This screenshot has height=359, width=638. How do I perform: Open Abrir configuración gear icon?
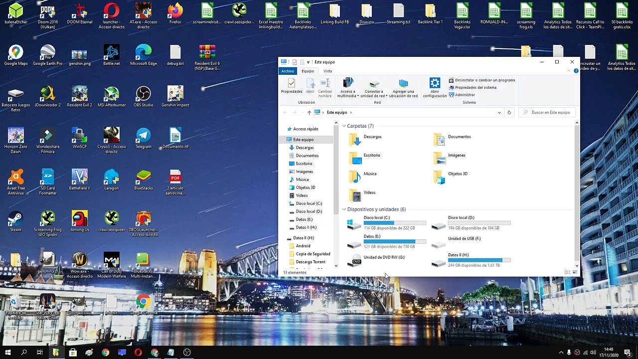[x=435, y=87]
